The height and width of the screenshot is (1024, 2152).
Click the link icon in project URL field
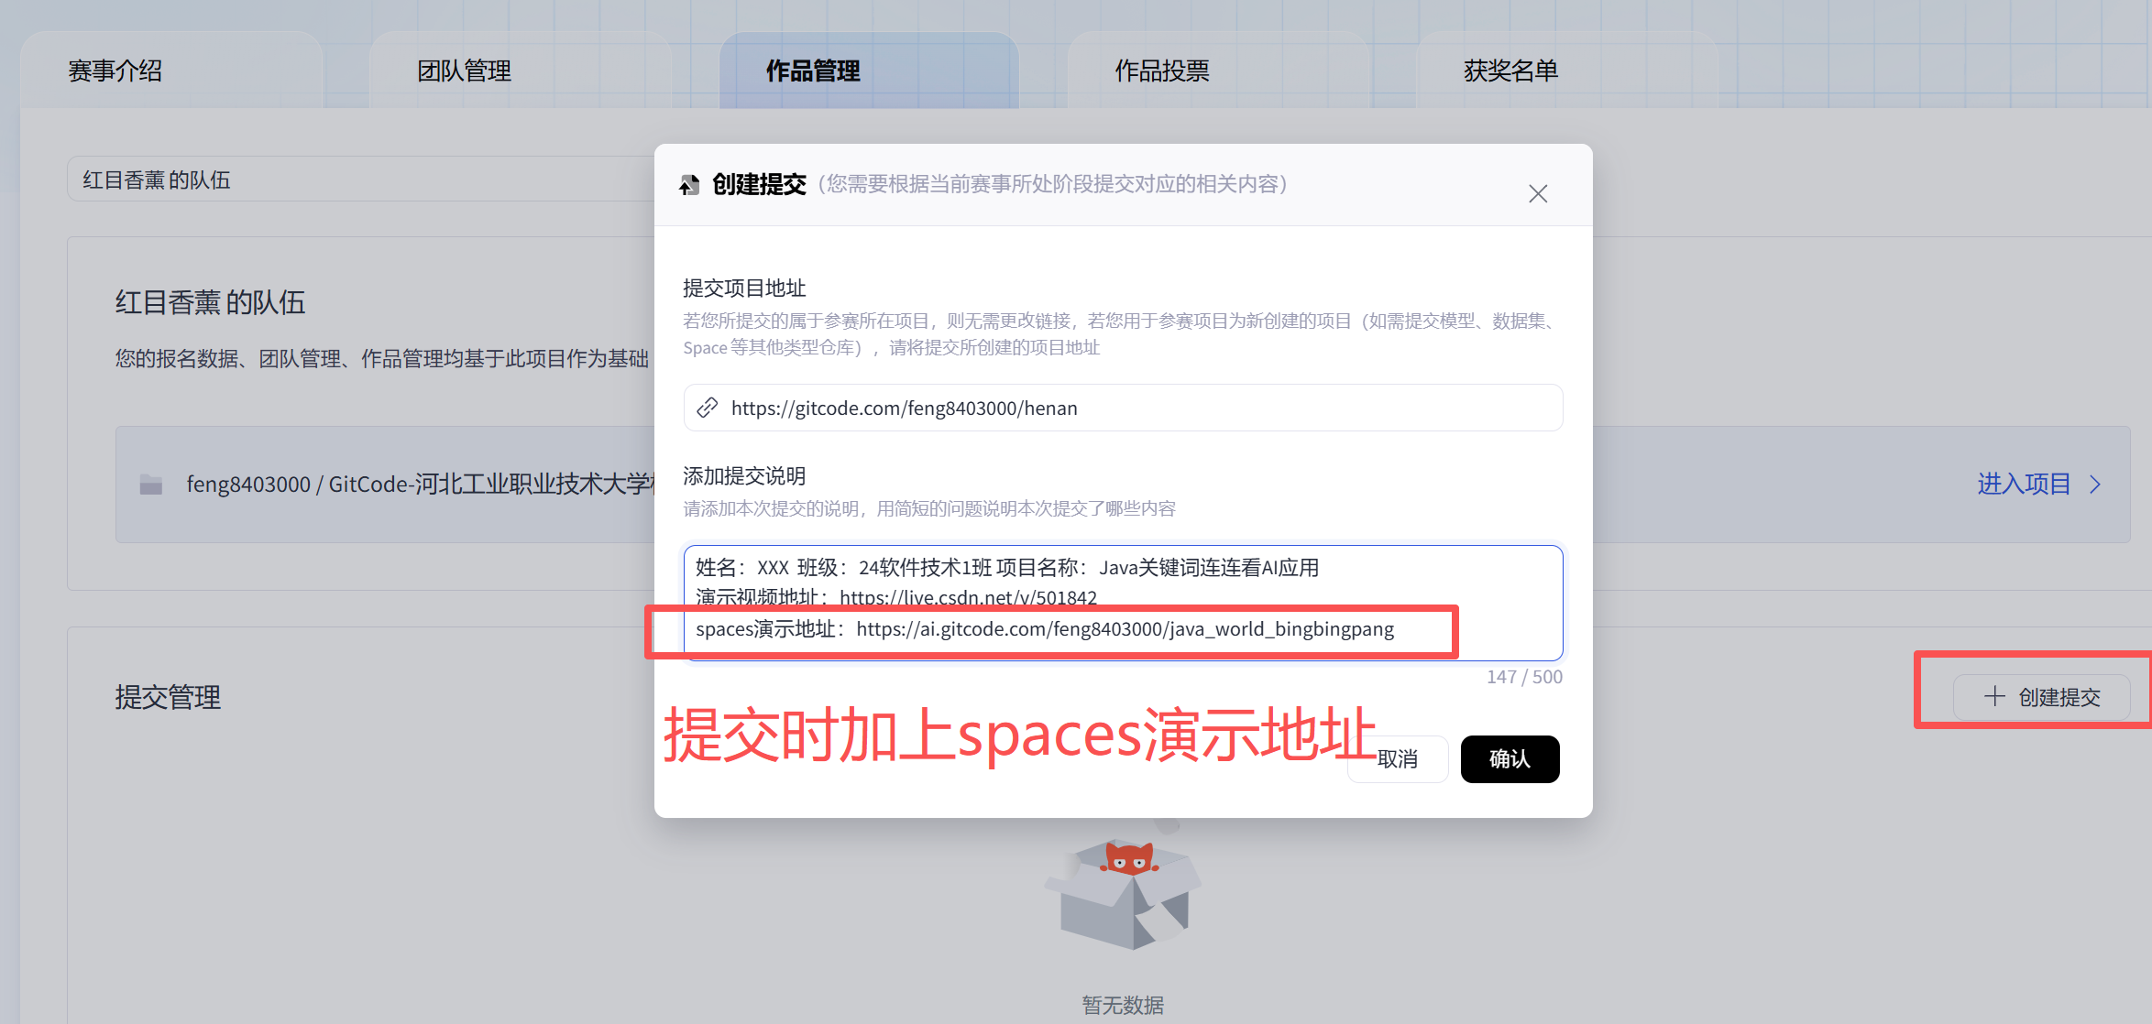[707, 408]
